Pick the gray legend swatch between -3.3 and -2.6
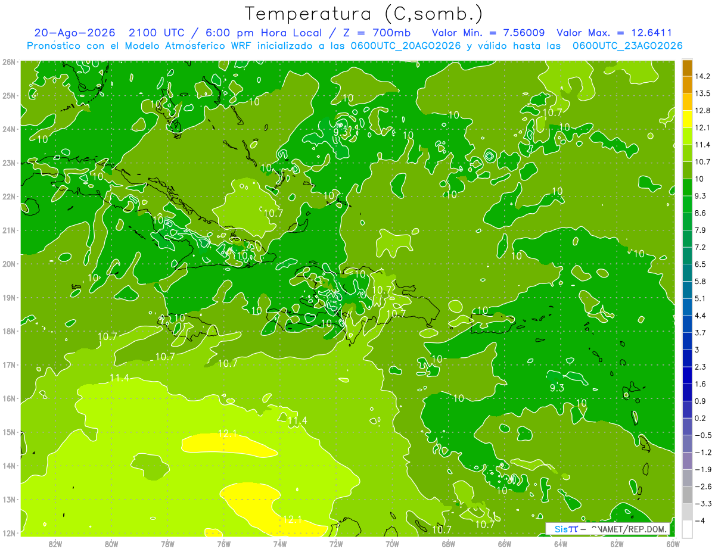This screenshot has width=715, height=552. (686, 495)
